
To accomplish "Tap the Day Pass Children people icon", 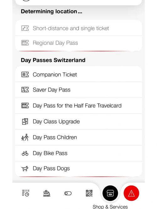I will (x=25, y=137).
